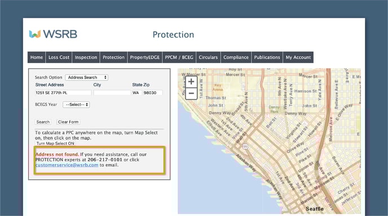Click the BCEGS Year label
388x216 pixels.
pyautogui.click(x=46, y=104)
